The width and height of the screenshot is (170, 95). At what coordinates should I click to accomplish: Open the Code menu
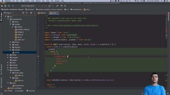(32, 1)
